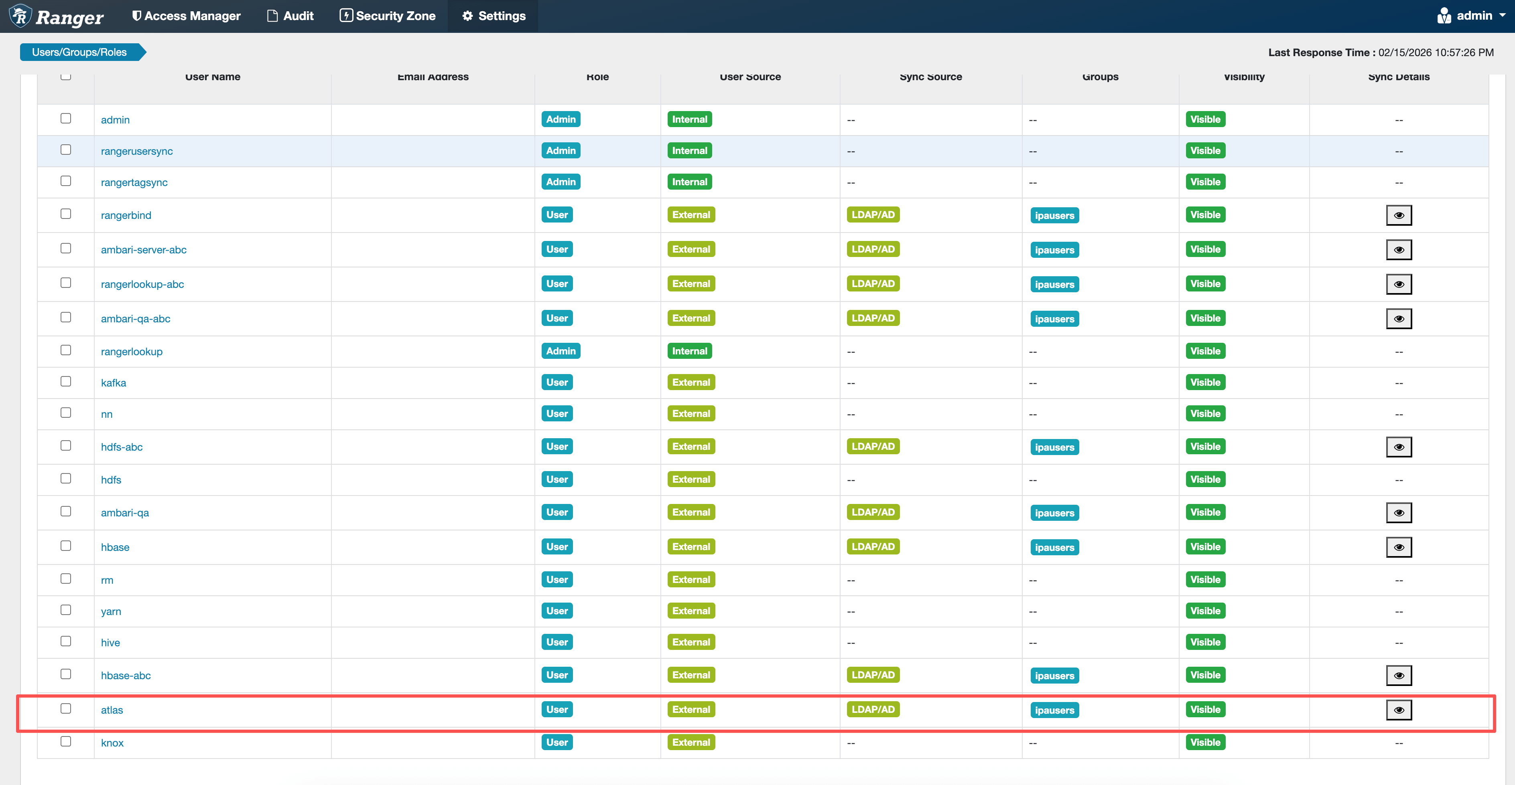This screenshot has height=785, width=1515.
Task: Click the Ranger logo icon
Action: pos(20,16)
